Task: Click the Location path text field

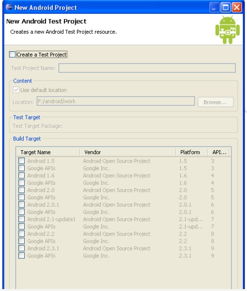Action: (116, 101)
